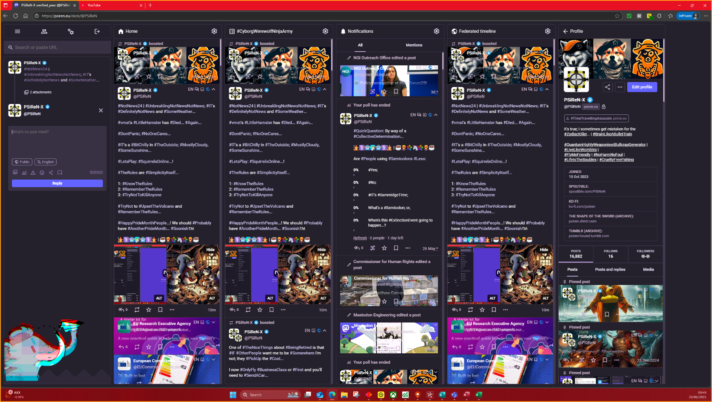Bookmark the #CyborgWerewolfNinjaArmy post from 10m ago

tap(272, 309)
